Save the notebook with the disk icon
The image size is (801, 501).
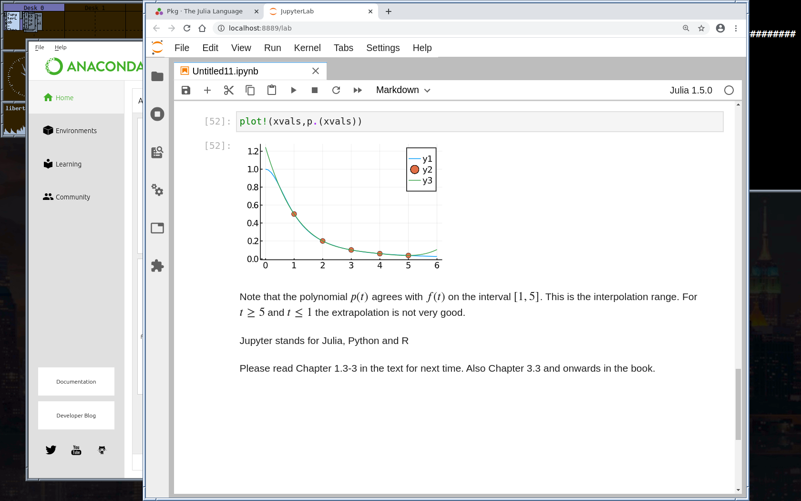[186, 90]
